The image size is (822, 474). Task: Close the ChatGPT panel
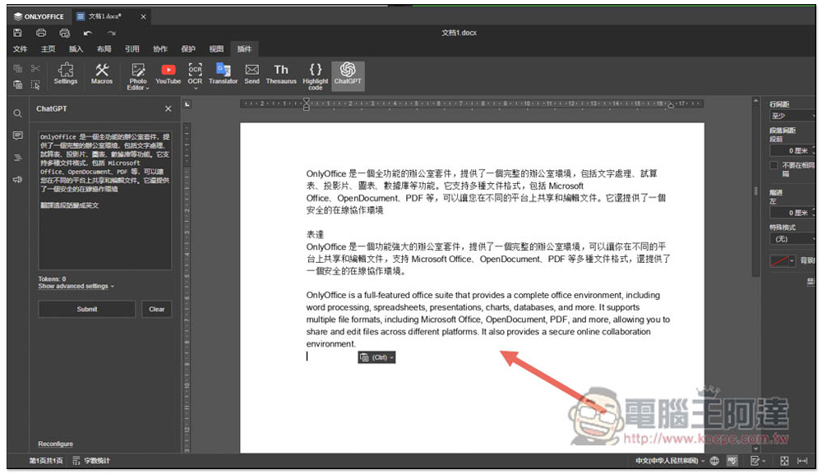[x=168, y=109]
